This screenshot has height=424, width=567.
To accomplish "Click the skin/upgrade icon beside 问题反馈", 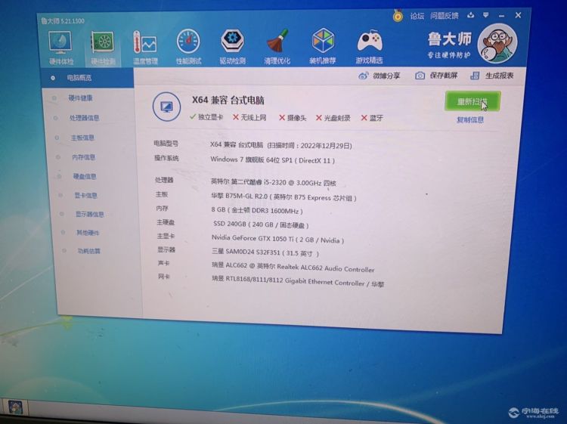I will pos(470,15).
